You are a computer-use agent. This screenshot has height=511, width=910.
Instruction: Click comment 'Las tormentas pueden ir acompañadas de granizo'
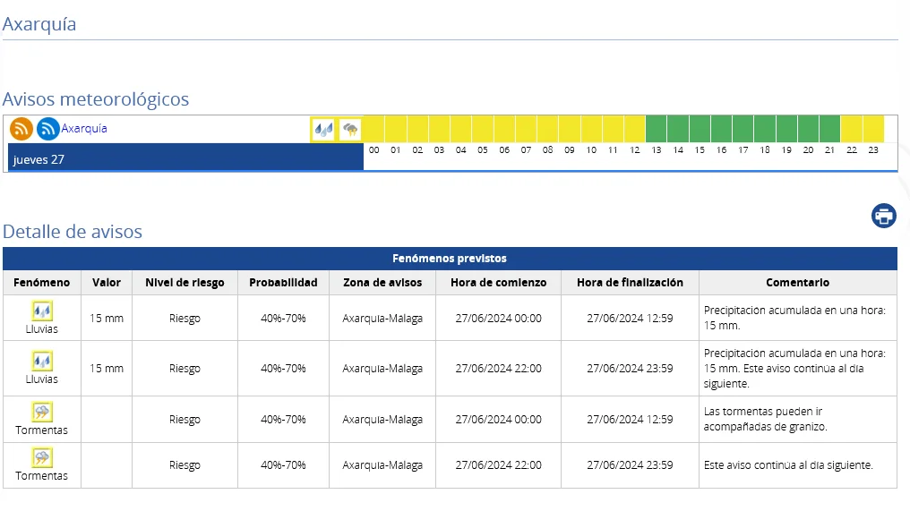pyautogui.click(x=766, y=419)
